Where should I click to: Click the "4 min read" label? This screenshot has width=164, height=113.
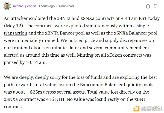coord(66,6)
